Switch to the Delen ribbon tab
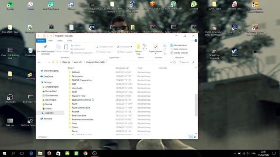Viewport: 280px width, 157px height. point(60,41)
